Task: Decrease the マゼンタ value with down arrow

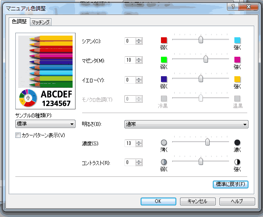Action: pos(139,62)
